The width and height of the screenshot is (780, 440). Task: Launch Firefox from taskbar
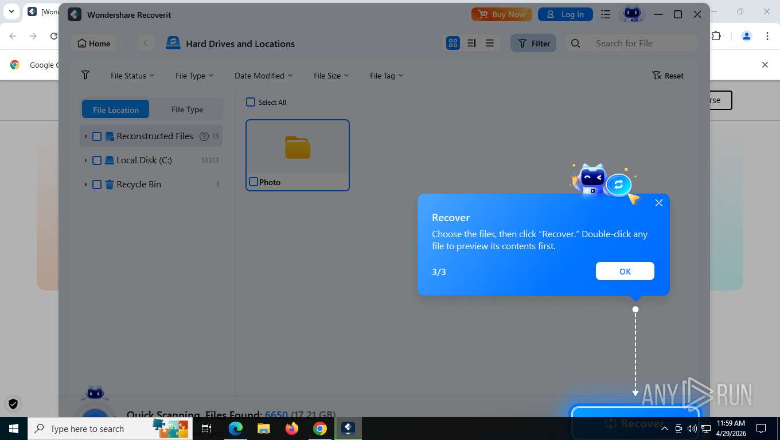click(x=292, y=429)
